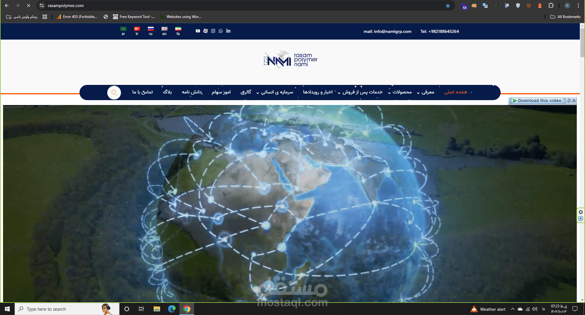585x315 pixels.
Task: Open the بلاگ menu item
Action: (167, 92)
